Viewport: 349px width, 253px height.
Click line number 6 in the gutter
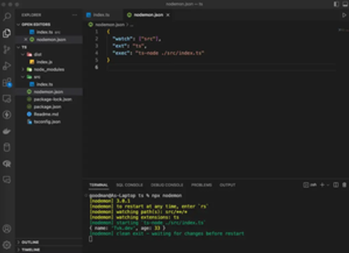[96, 67]
